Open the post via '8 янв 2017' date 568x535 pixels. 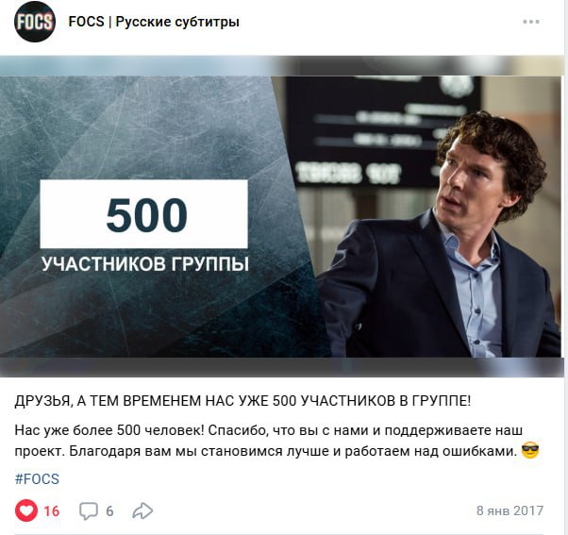(510, 510)
